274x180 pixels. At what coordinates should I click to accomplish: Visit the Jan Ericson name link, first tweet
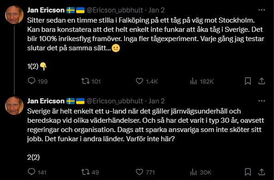(x=46, y=10)
